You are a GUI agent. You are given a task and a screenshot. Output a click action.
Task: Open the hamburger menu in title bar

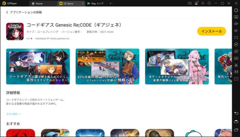tap(203, 3)
